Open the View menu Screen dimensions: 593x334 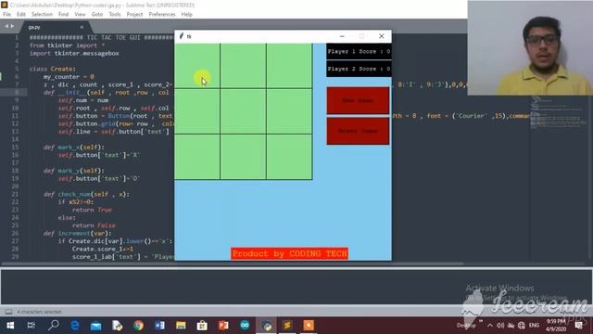80,15
